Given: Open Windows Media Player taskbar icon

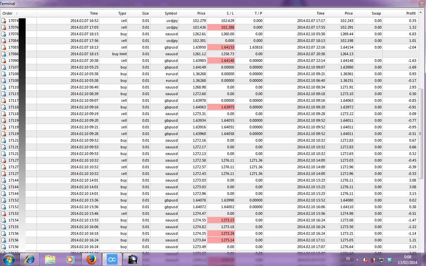Looking at the screenshot, I should (70, 259).
